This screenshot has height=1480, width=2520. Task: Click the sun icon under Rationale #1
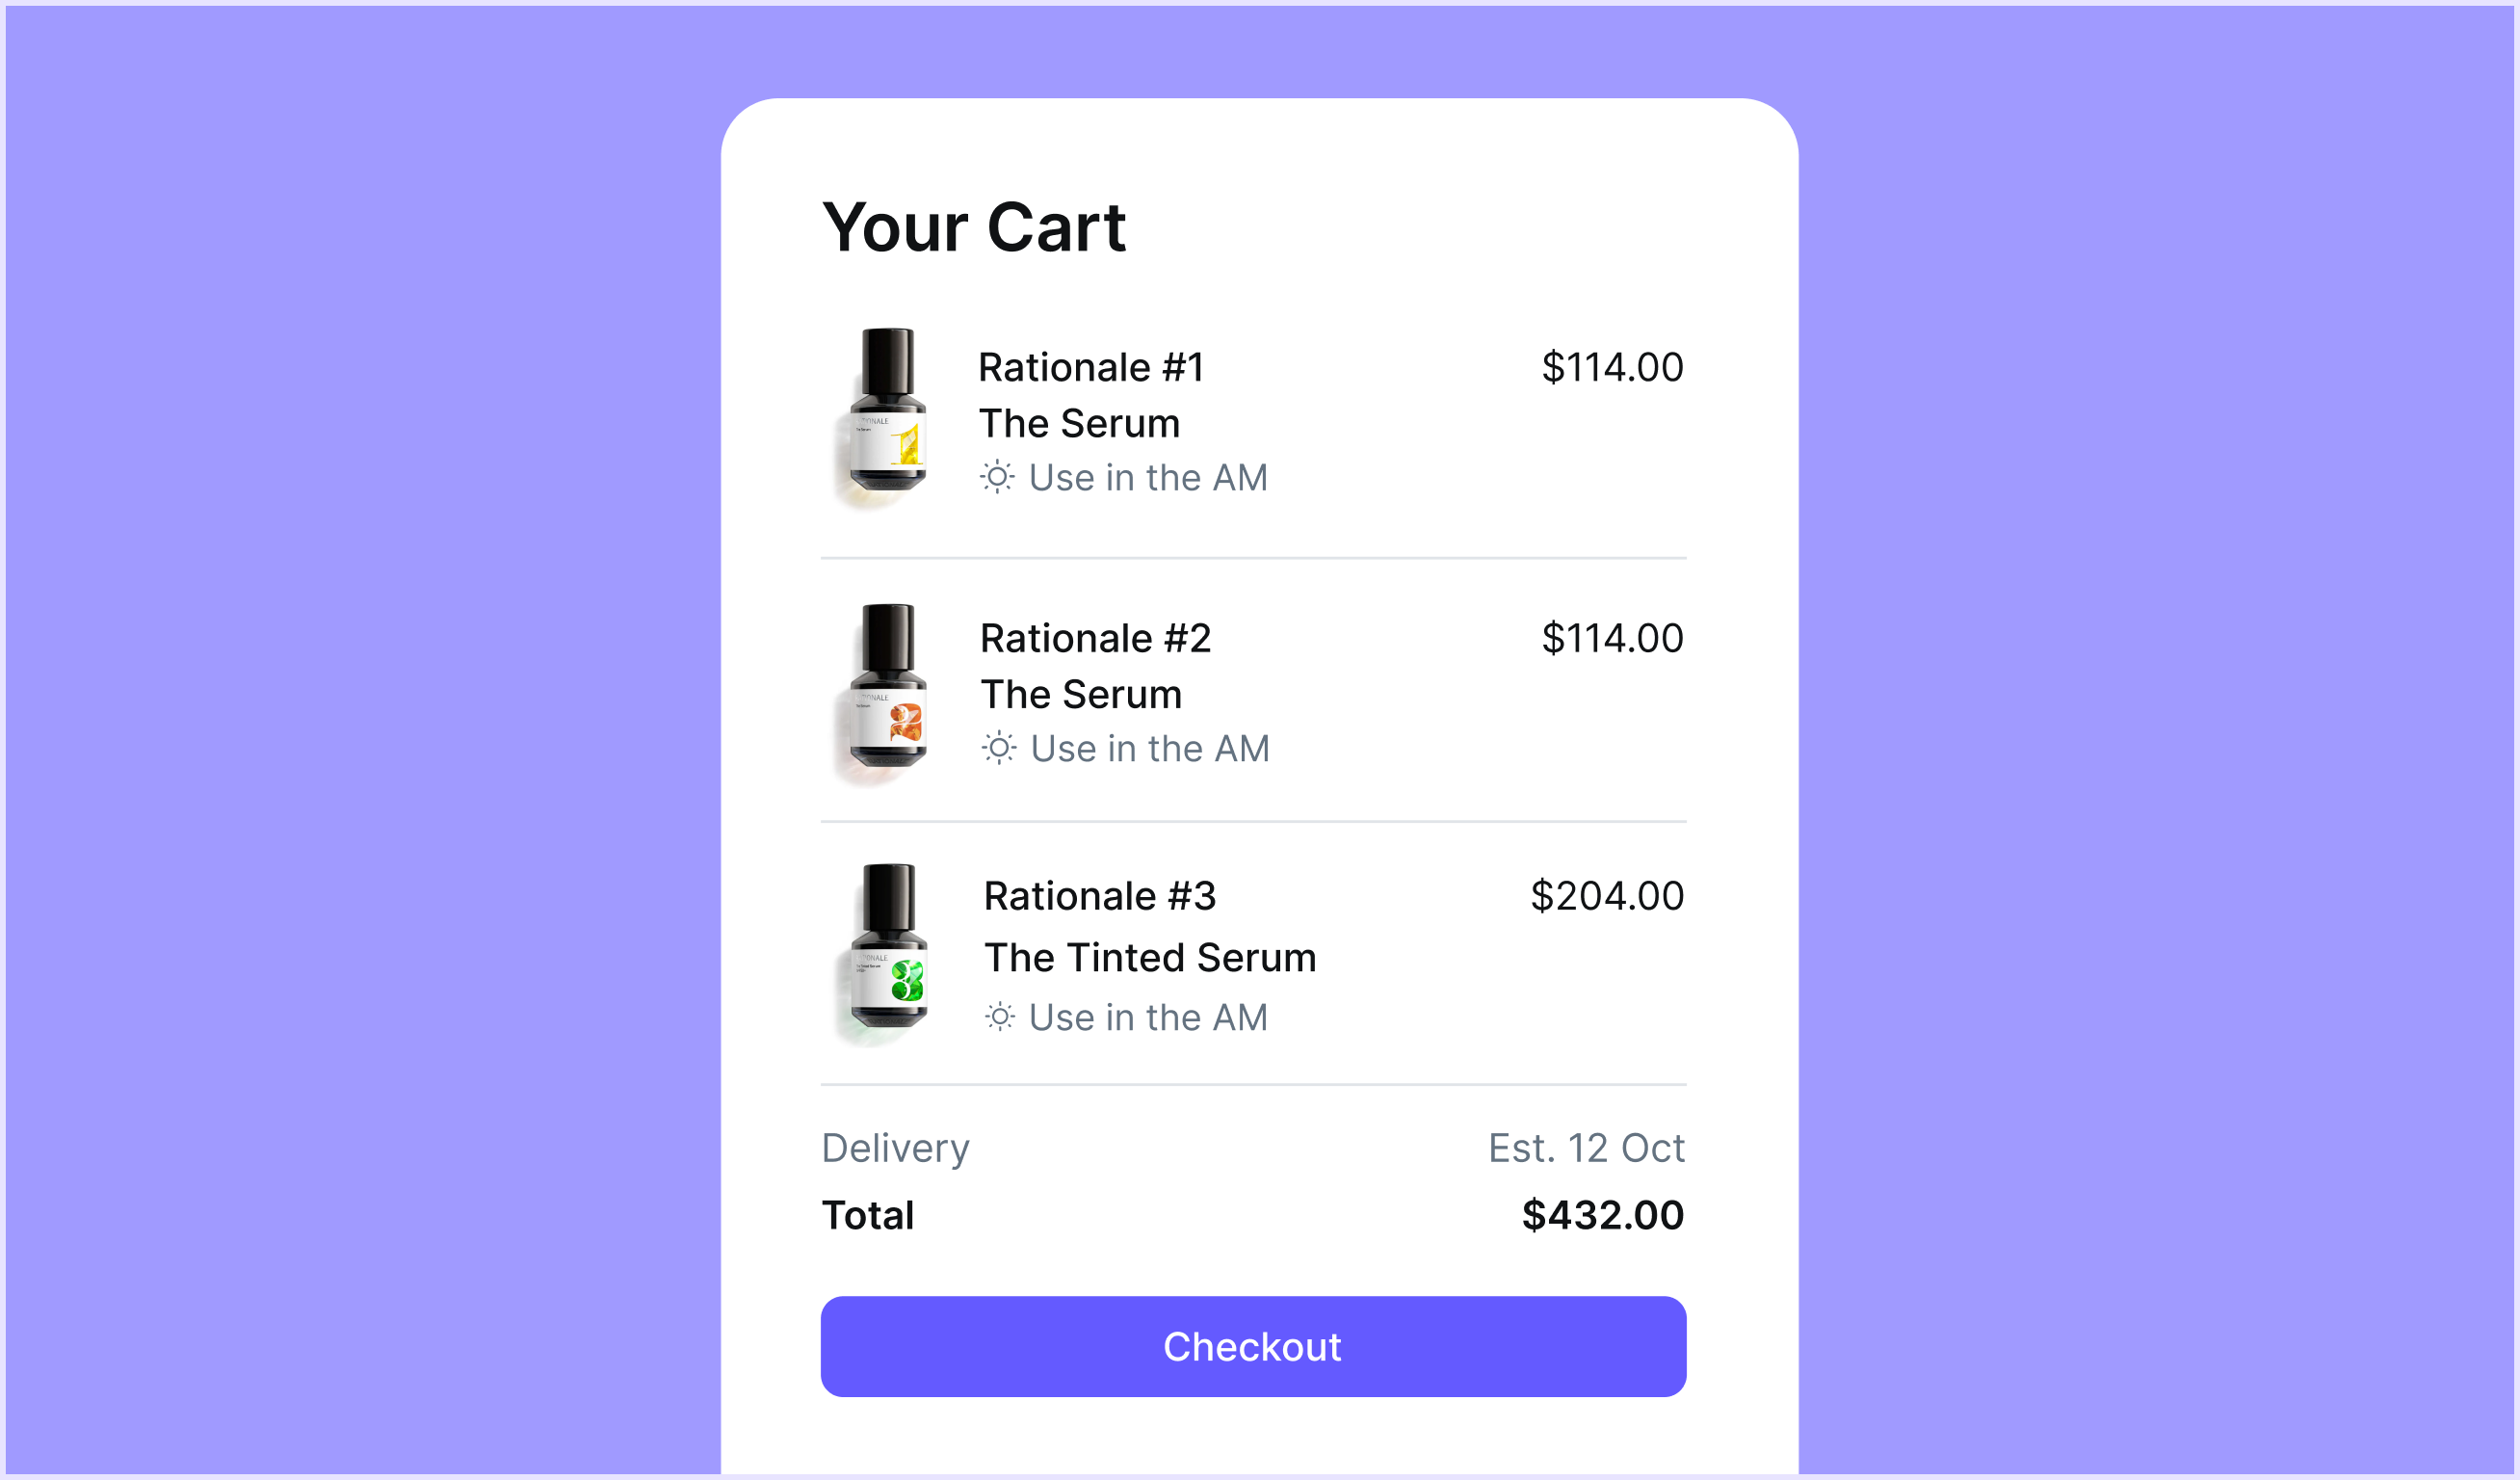point(997,477)
